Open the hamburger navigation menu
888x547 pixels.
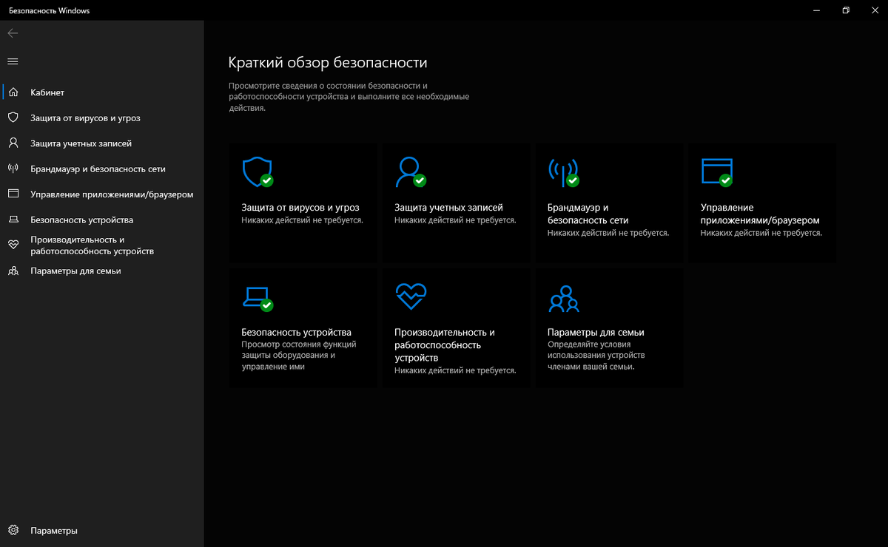(x=13, y=61)
